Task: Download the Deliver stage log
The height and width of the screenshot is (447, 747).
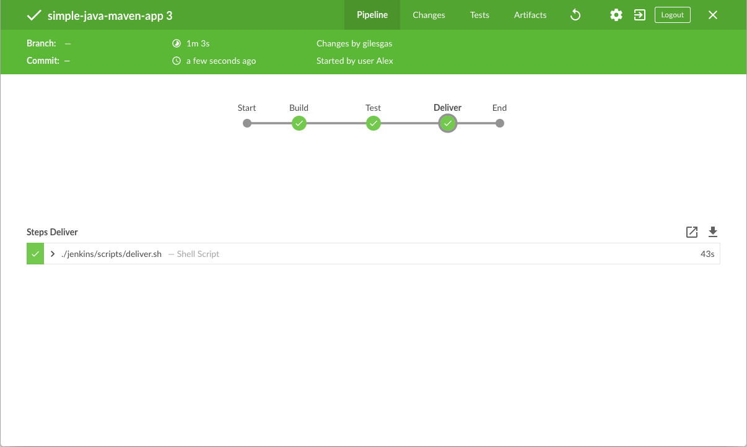Action: click(713, 232)
